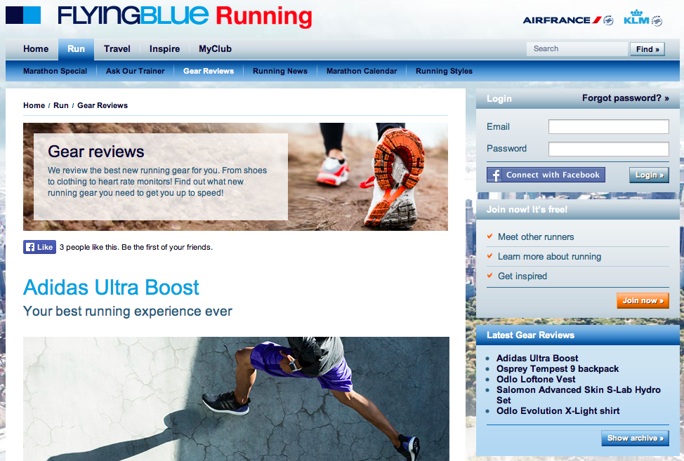Screen dimensions: 684x461
Task: Focus the Search input field
Action: tap(577, 49)
